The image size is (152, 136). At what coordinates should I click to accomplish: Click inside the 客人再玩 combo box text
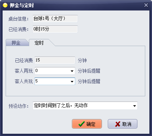tap(52, 71)
